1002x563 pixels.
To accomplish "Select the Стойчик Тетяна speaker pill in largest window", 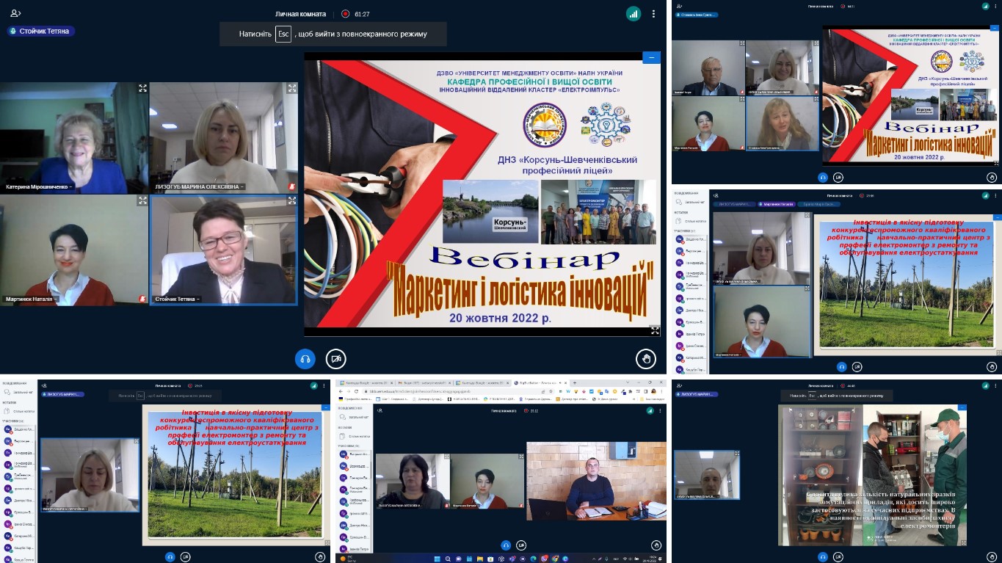I will tap(41, 31).
